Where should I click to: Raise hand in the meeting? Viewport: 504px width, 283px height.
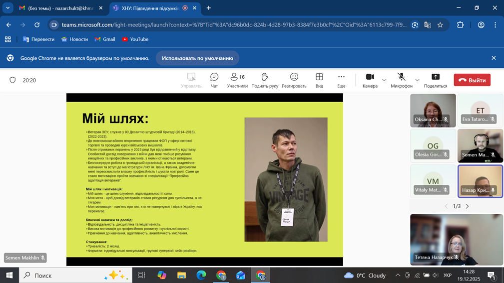pos(265,80)
